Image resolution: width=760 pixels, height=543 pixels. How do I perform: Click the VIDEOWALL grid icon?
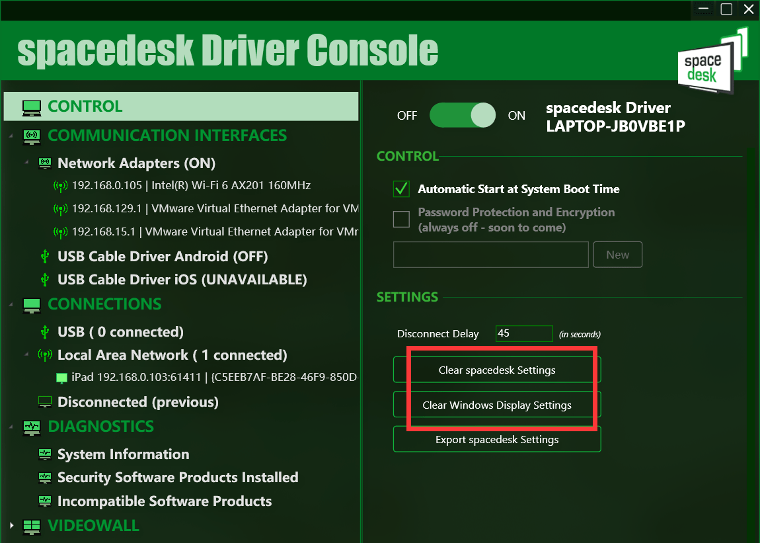coord(32,526)
